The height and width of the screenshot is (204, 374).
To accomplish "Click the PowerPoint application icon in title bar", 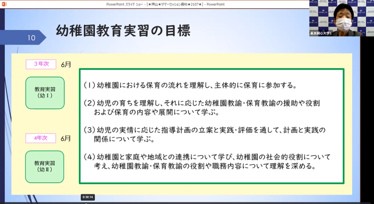I will pyautogui.click(x=3, y=4).
